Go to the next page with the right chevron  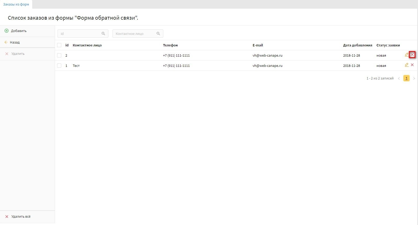pos(414,78)
